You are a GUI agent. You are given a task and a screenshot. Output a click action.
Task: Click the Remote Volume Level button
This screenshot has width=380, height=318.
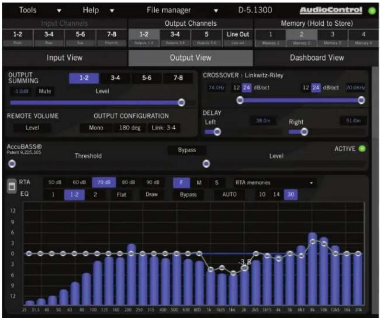click(32, 127)
